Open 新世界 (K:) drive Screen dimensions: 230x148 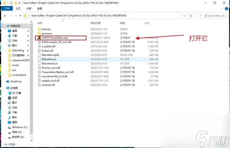pos(18,137)
